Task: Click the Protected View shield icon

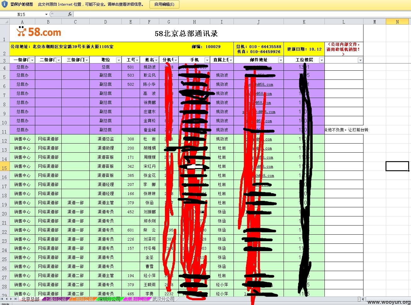Action: pyautogui.click(x=4, y=4)
